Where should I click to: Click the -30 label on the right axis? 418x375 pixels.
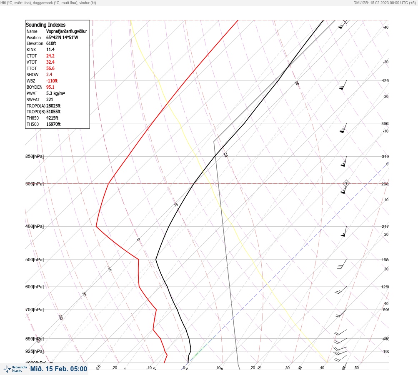tap(385, 62)
